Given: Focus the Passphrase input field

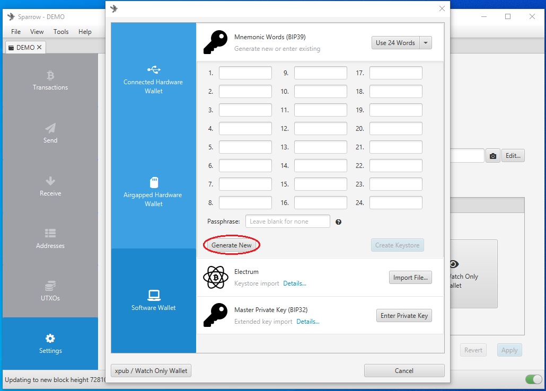Looking at the screenshot, I should pos(288,221).
